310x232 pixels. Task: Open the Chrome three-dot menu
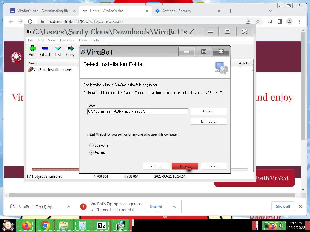[299, 21]
